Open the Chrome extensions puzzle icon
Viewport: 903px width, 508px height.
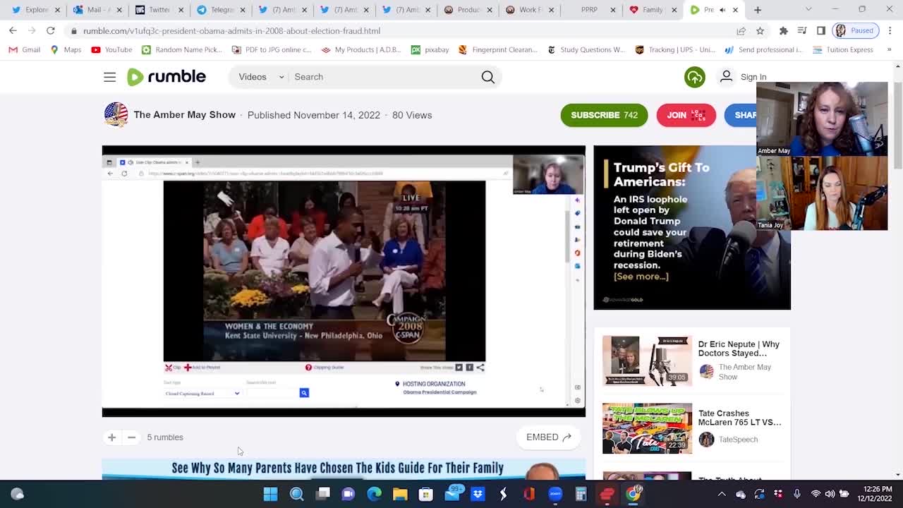(x=783, y=31)
